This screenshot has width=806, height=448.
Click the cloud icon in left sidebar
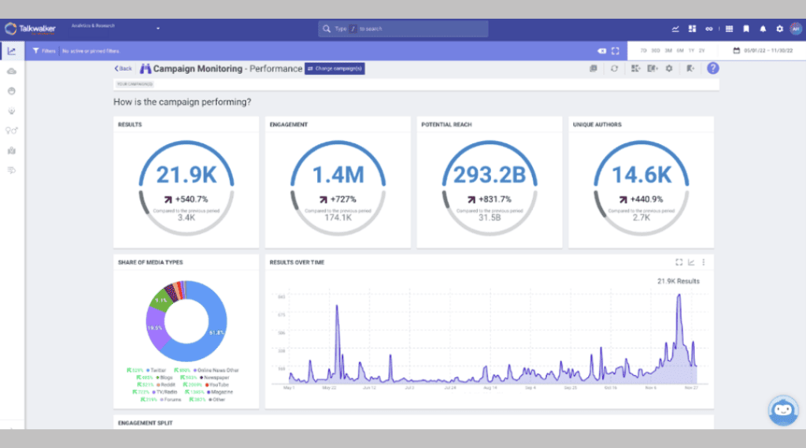point(12,71)
